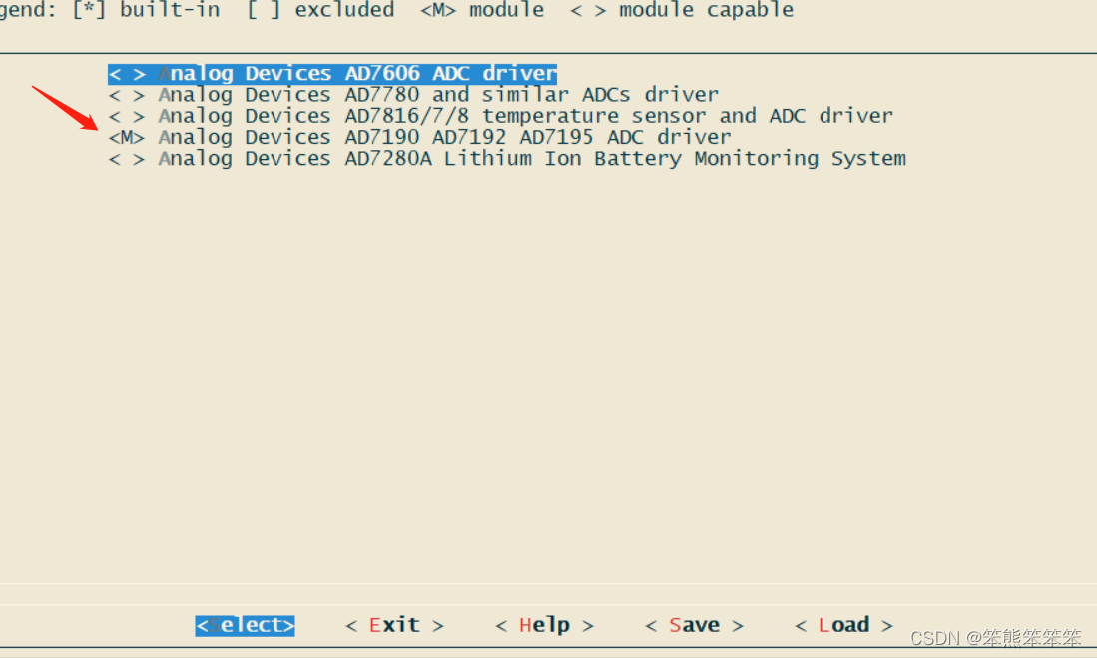Toggle state of AD7606 ADC driver
The image size is (1097, 658).
click(x=126, y=72)
